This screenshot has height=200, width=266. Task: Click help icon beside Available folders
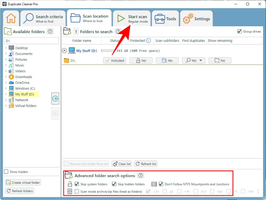point(50,32)
